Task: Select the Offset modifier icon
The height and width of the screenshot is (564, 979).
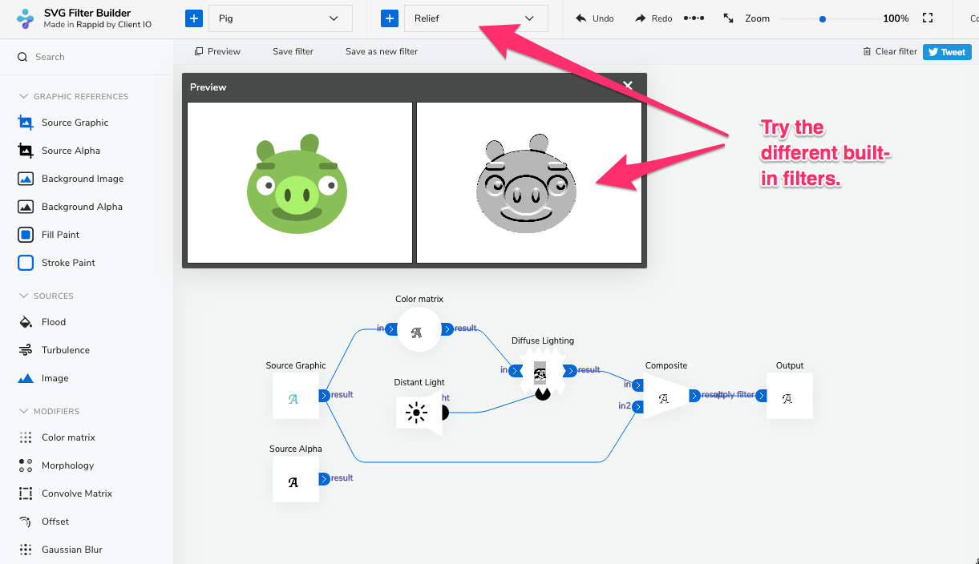Action: coord(26,521)
